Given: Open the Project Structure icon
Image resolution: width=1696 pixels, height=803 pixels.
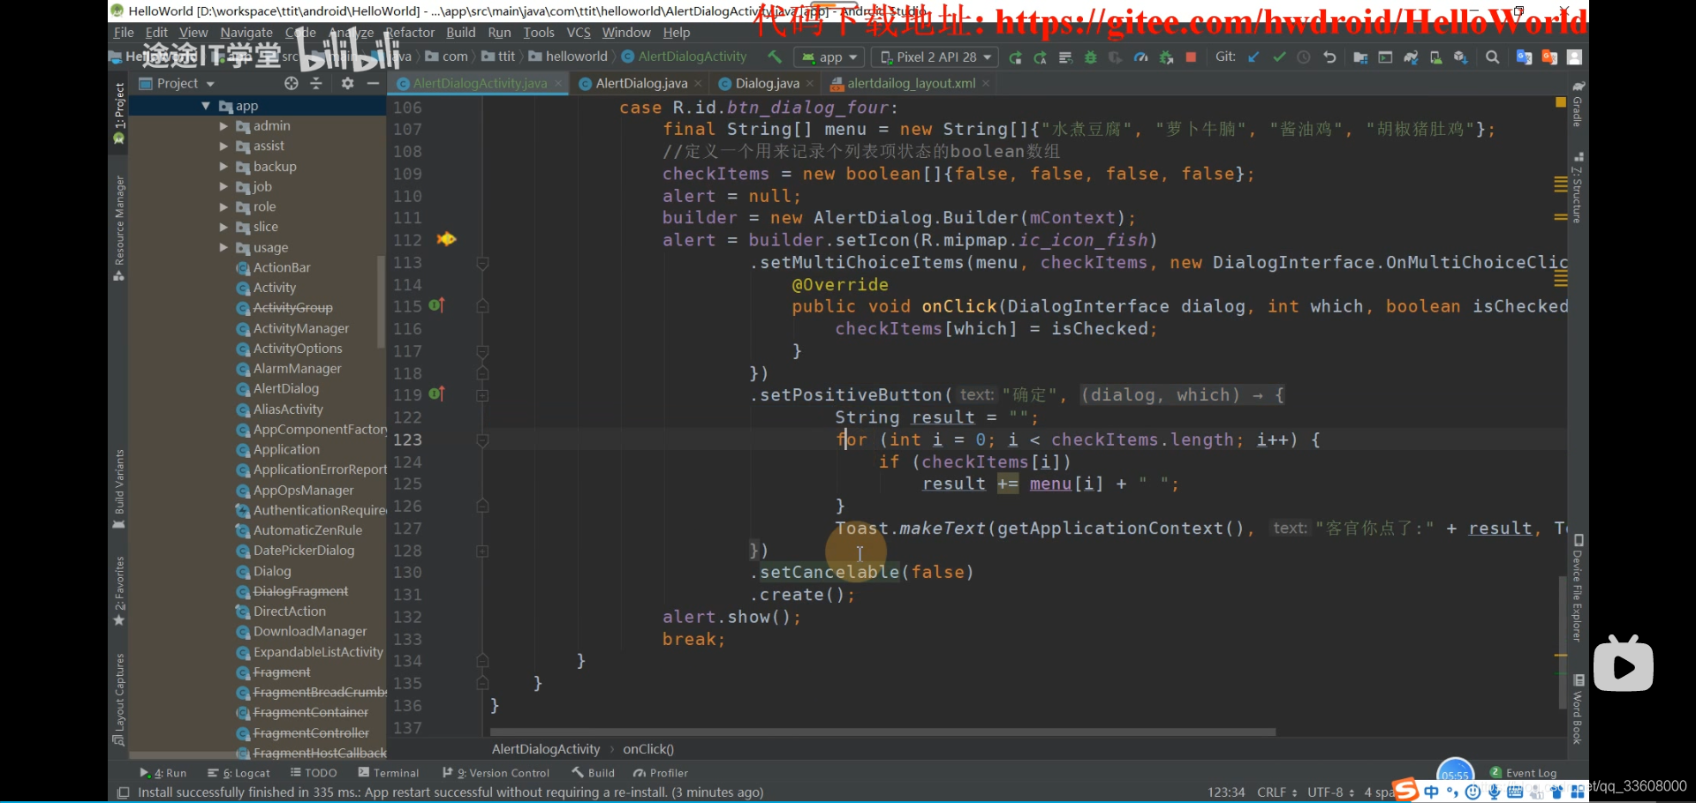Looking at the screenshot, I should pos(1360,57).
